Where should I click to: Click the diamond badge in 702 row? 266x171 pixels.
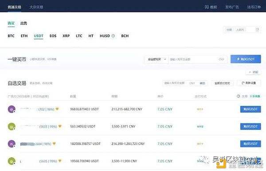point(57,109)
